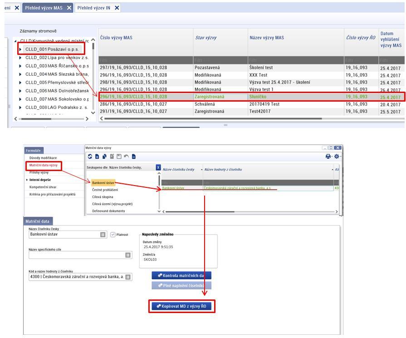Select the Matriční data tab
This screenshot has width=406, height=338.
point(38,221)
